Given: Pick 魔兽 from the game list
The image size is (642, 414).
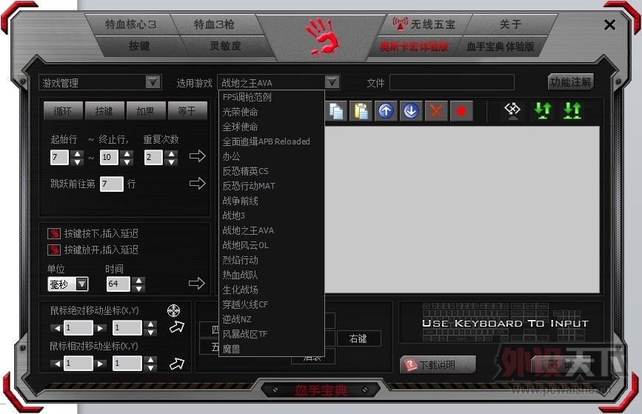Looking at the screenshot, I should (272, 349).
